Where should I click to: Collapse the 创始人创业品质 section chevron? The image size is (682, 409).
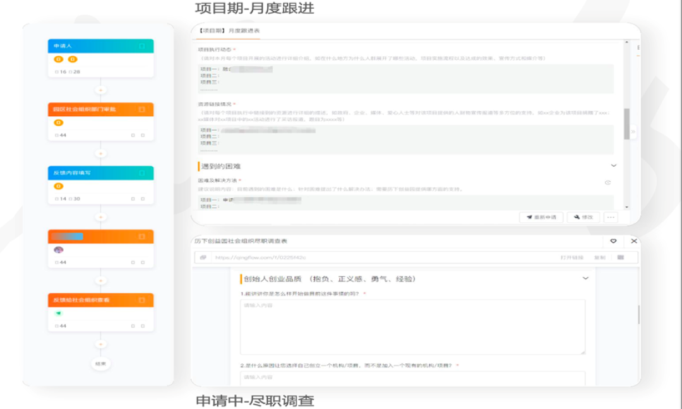click(x=585, y=278)
